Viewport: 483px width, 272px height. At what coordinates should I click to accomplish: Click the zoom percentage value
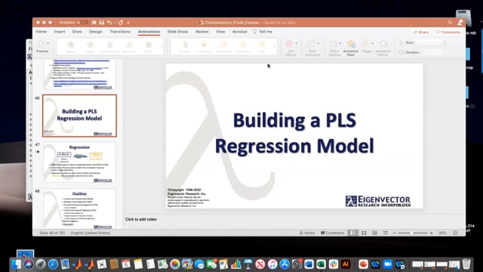point(442,233)
